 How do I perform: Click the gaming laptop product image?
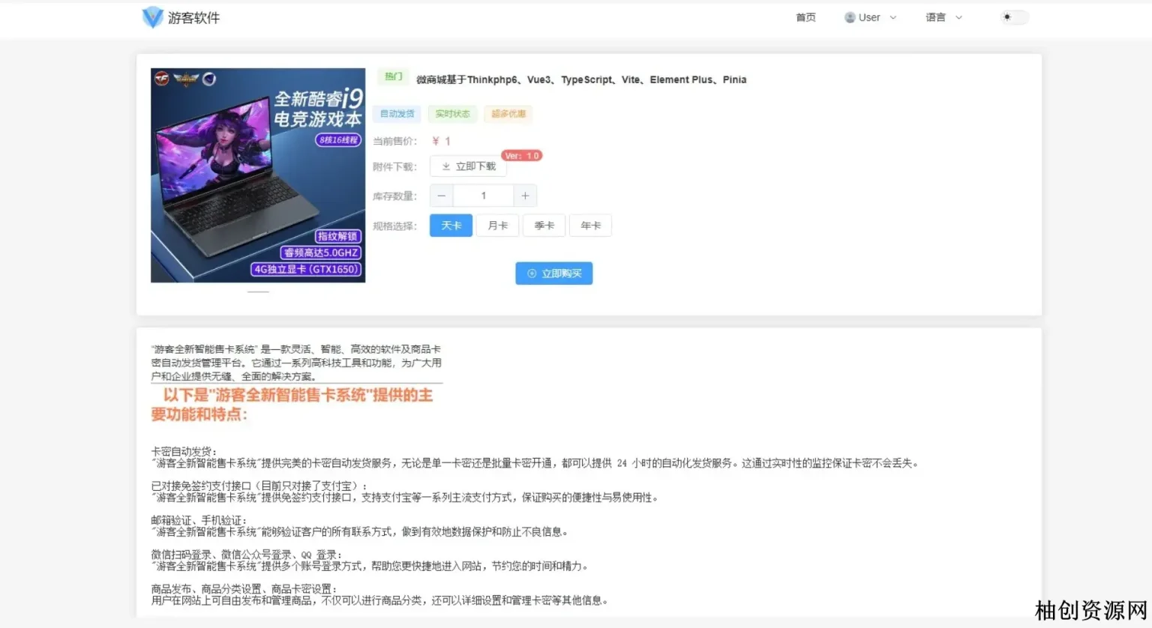258,175
